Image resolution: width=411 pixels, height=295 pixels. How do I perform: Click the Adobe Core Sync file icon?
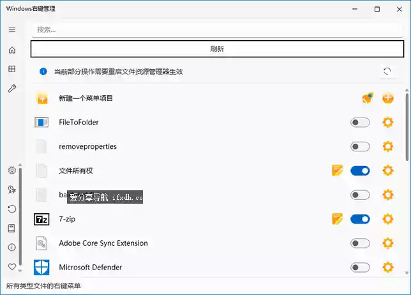click(x=41, y=243)
